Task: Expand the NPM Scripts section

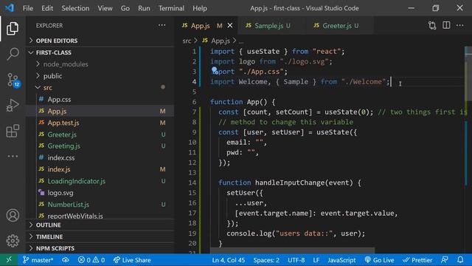Action: pyautogui.click(x=101, y=248)
